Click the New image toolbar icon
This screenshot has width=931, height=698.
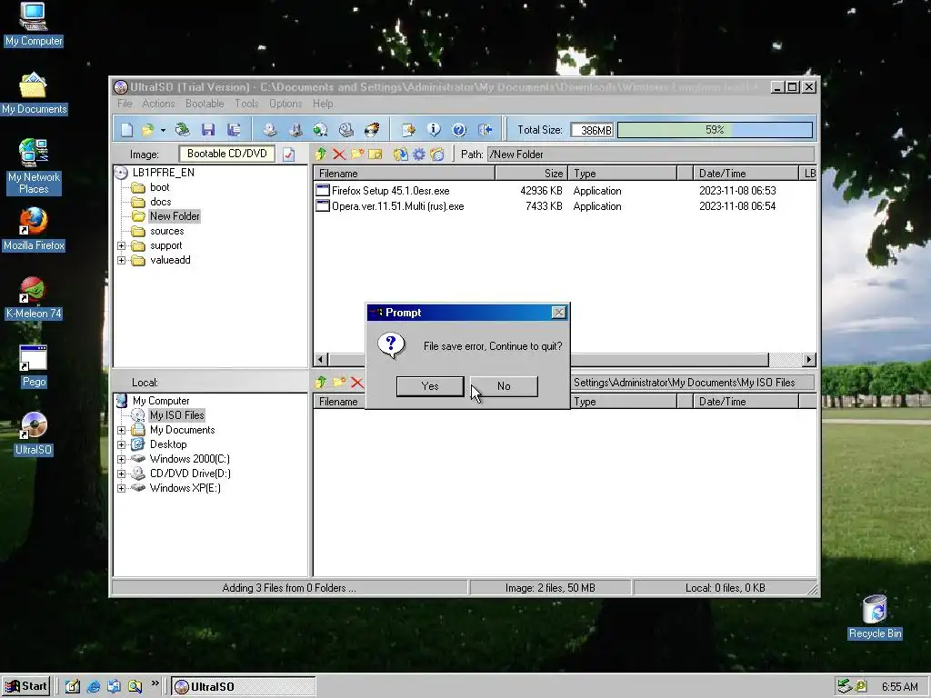click(126, 129)
